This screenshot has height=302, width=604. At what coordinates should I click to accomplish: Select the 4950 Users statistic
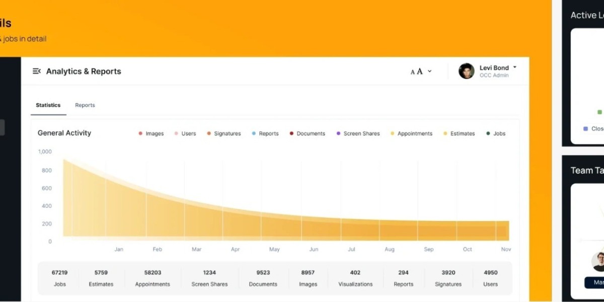pos(490,278)
